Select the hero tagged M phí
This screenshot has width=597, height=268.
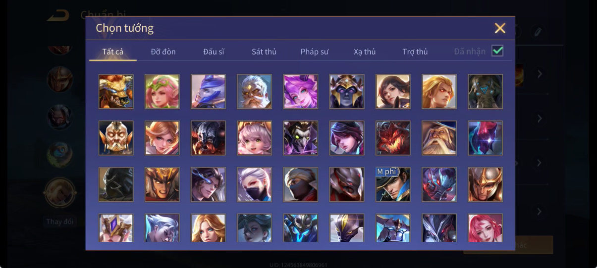pyautogui.click(x=393, y=184)
